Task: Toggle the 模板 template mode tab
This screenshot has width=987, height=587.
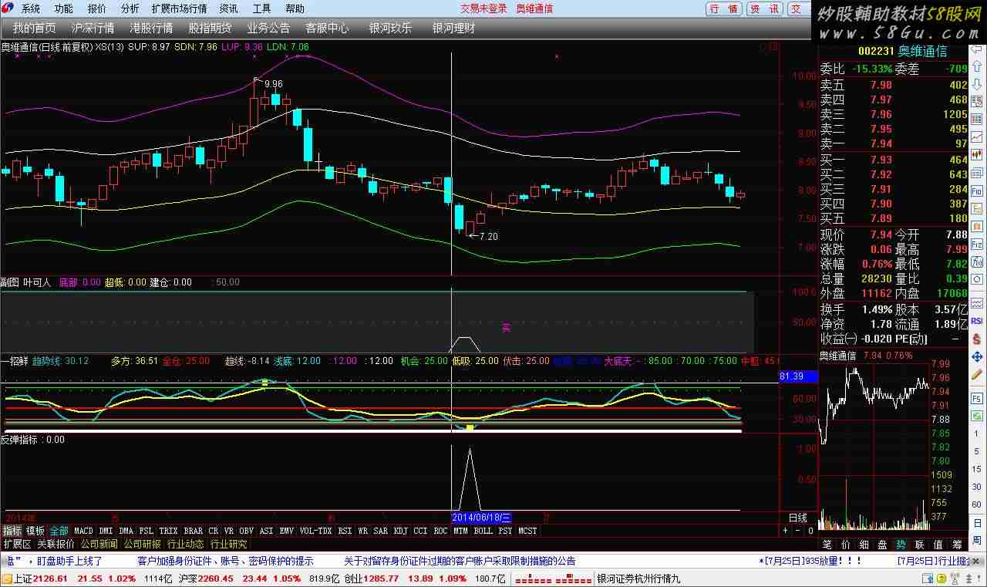Action: click(35, 531)
